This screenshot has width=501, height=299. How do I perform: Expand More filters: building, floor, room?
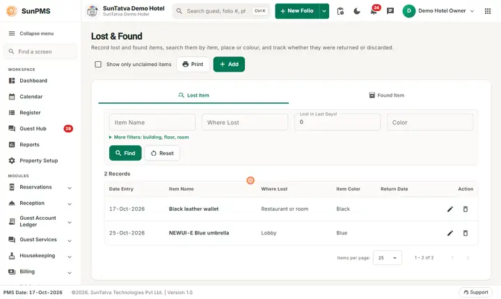pyautogui.click(x=149, y=137)
